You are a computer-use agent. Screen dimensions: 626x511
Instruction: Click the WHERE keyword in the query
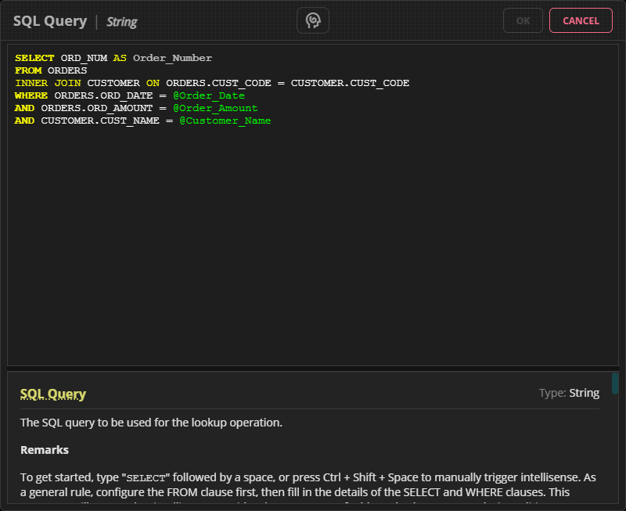coord(31,95)
